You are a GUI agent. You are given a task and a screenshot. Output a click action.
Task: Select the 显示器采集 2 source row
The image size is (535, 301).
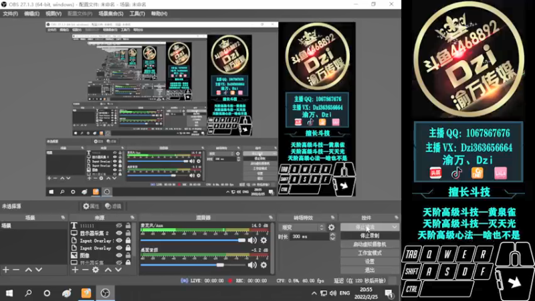click(x=101, y=233)
